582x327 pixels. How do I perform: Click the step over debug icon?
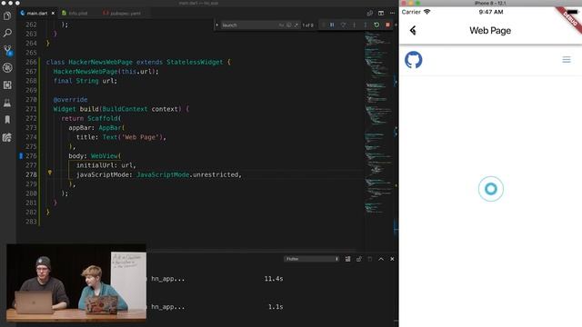344,25
